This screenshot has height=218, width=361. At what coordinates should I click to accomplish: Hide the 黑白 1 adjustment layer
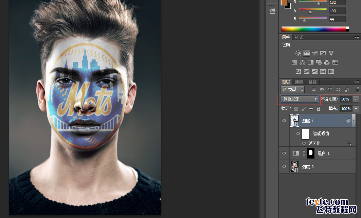[x=284, y=153]
